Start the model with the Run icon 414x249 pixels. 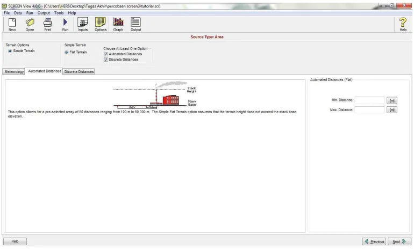tap(65, 25)
